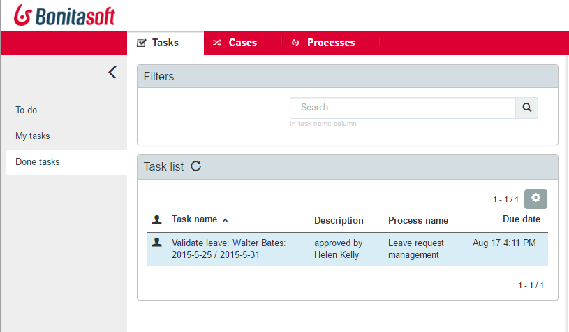Click the Due date column header
569x332 pixels.
point(522,219)
